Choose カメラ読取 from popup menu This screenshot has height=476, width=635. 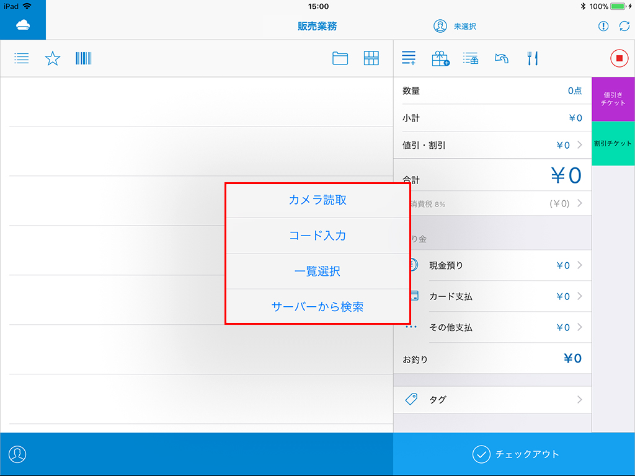[x=317, y=200]
